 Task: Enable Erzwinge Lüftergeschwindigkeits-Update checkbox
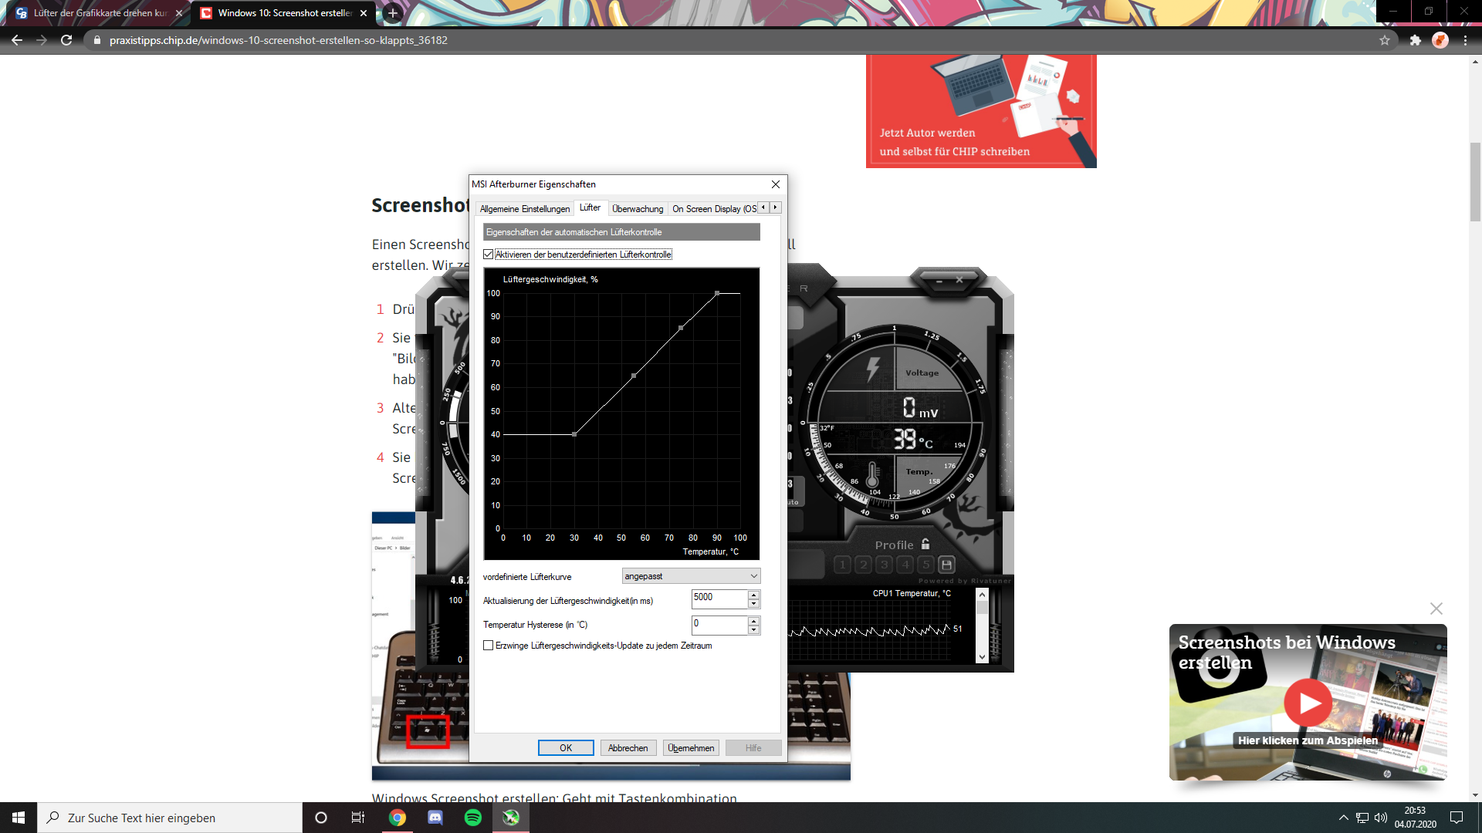pos(489,646)
